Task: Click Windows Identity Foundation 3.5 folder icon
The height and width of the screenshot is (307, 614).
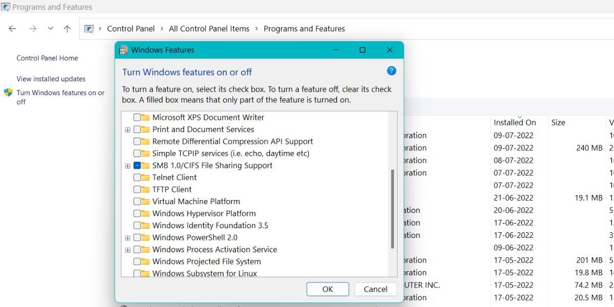Action: coord(145,225)
